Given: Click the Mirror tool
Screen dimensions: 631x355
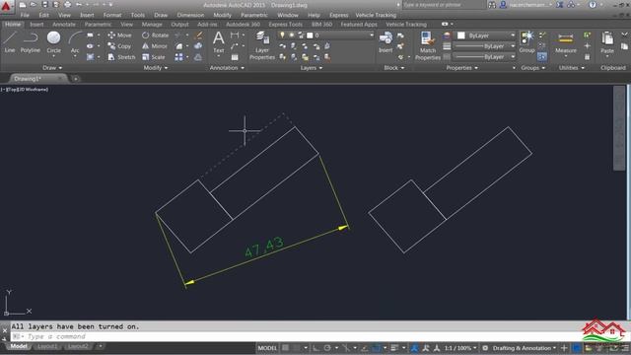Looking at the screenshot, I should (154, 46).
